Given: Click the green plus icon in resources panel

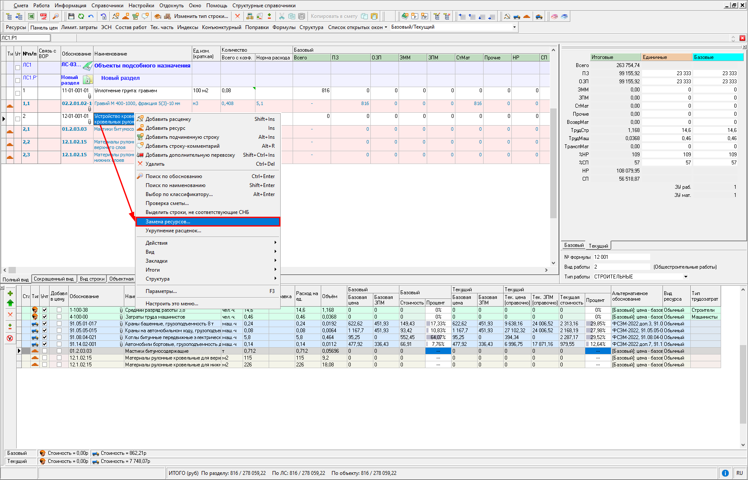Looking at the screenshot, I should [x=10, y=293].
